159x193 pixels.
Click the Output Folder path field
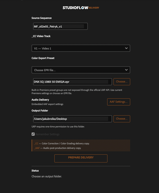pyautogui.click(x=72, y=119)
